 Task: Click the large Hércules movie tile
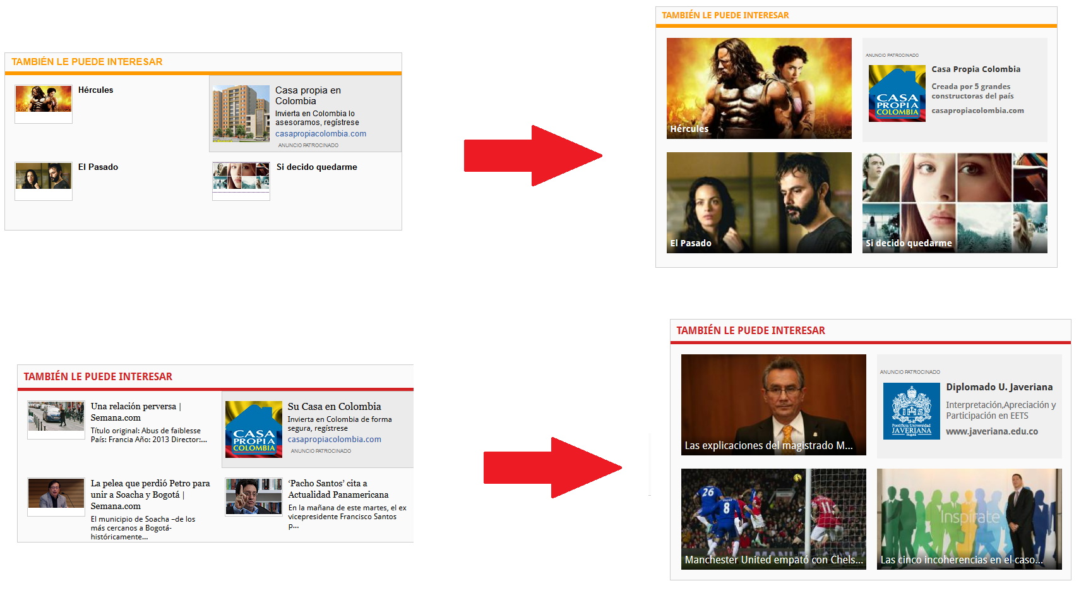point(759,88)
